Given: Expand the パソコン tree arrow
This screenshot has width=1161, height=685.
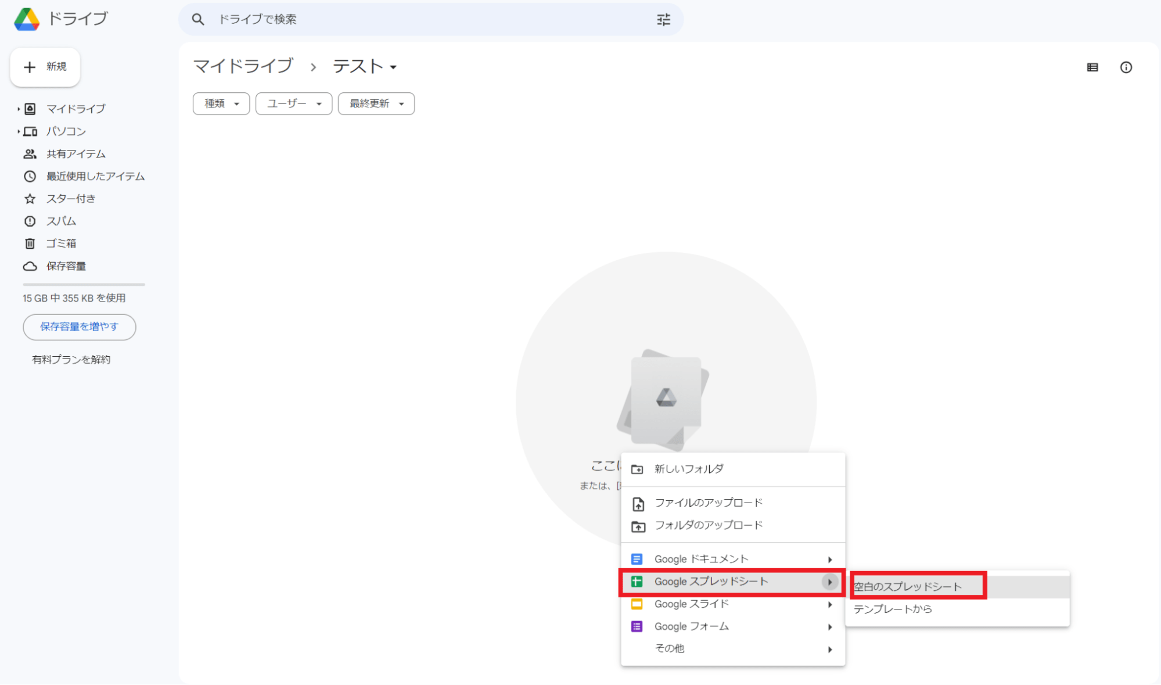Looking at the screenshot, I should (19, 131).
